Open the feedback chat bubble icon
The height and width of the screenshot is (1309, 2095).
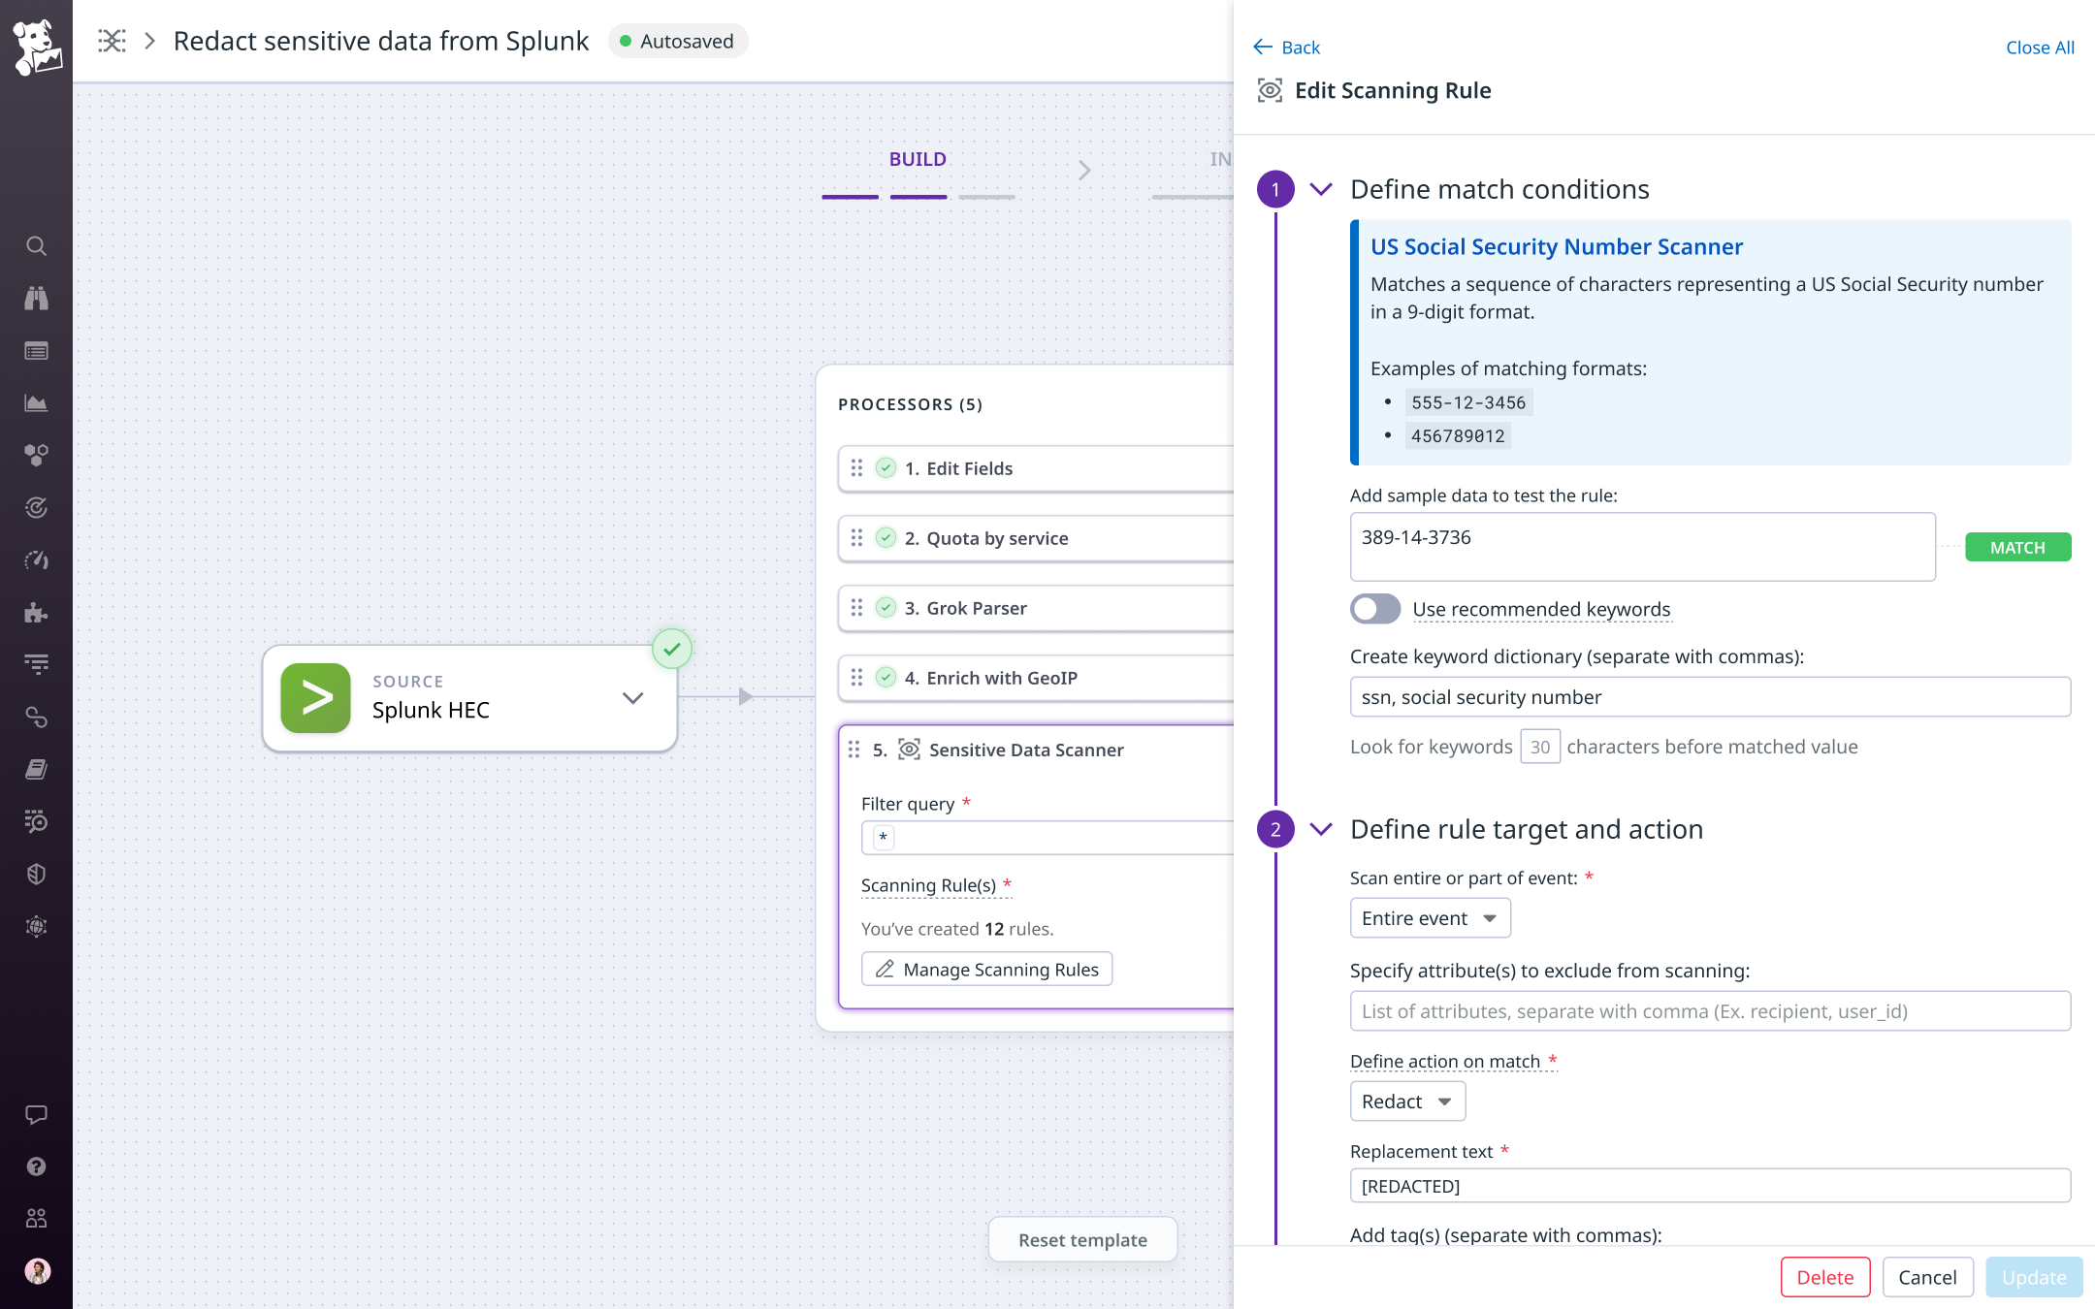tap(36, 1113)
